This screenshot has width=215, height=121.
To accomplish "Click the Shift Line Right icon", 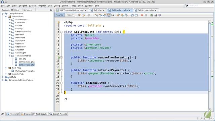I will (136, 15).
